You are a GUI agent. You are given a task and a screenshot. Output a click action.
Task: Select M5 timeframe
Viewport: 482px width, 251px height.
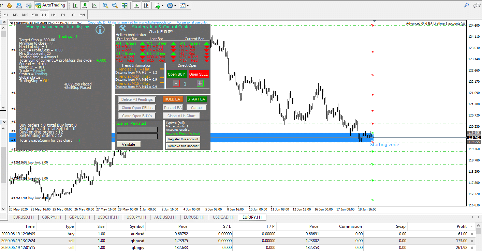click(15, 15)
